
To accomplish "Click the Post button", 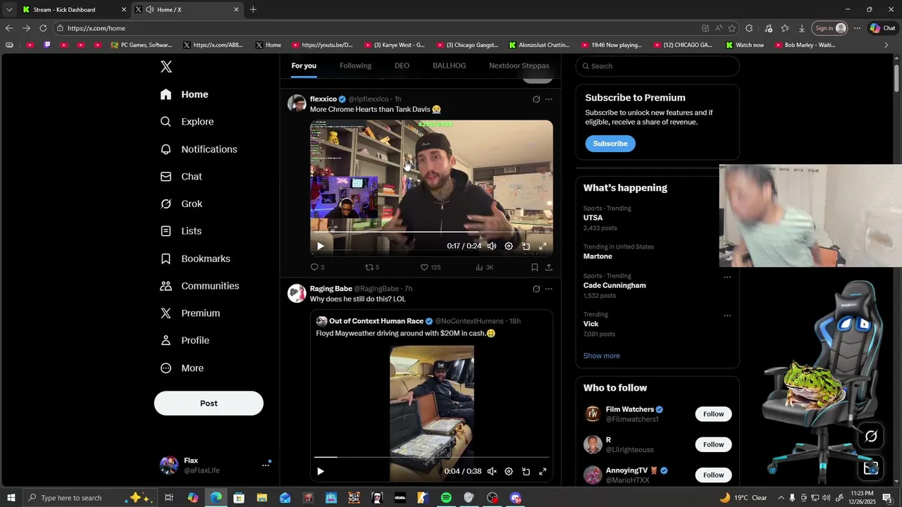I will pos(209,403).
